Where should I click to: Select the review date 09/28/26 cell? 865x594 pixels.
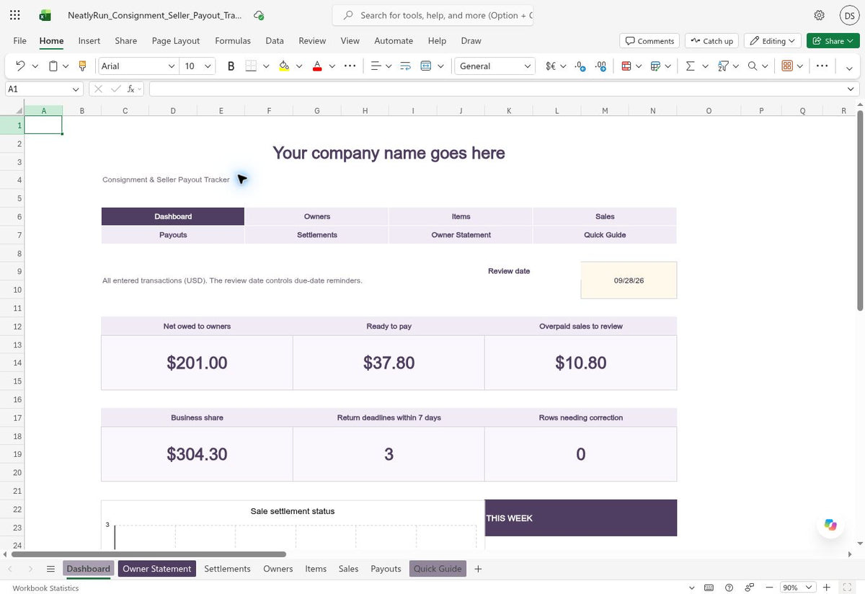coord(629,280)
